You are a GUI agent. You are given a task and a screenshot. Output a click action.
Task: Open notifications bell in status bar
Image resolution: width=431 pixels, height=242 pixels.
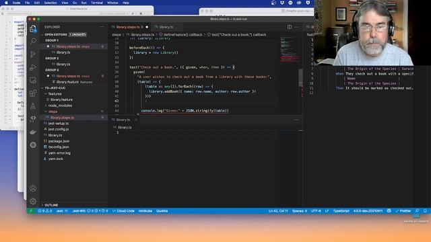425,211
